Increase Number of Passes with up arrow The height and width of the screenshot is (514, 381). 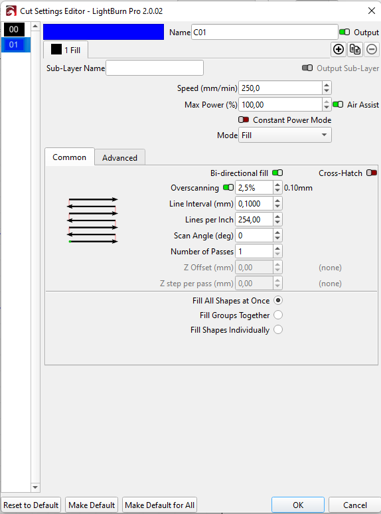[x=277, y=248]
